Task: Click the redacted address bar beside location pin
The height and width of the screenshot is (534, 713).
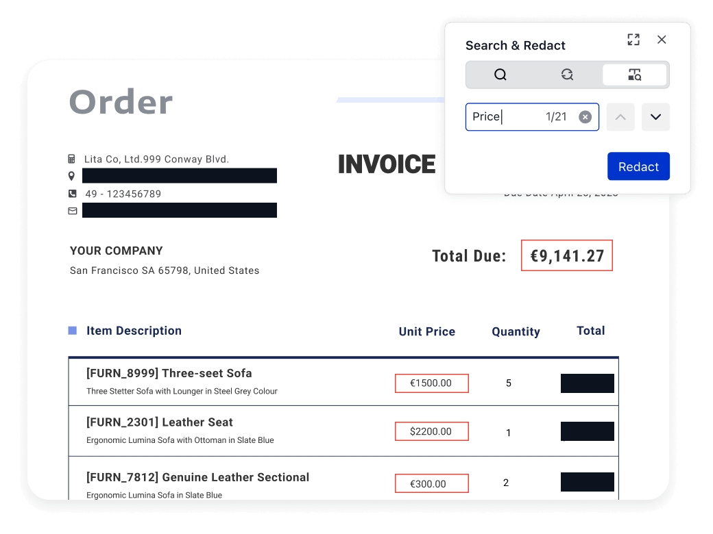Action: point(180,176)
